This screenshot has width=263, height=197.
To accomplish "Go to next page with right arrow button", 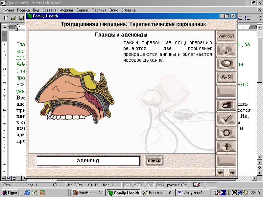I will (x=232, y=173).
